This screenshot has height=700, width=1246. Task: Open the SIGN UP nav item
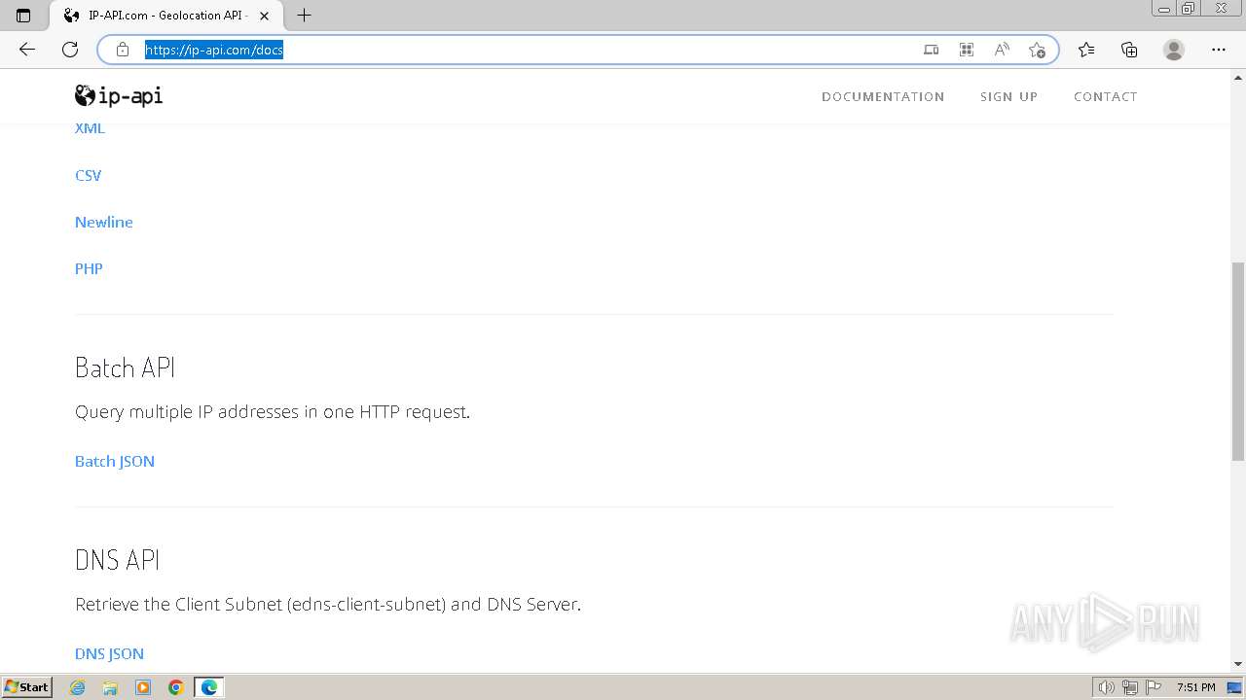point(1008,96)
